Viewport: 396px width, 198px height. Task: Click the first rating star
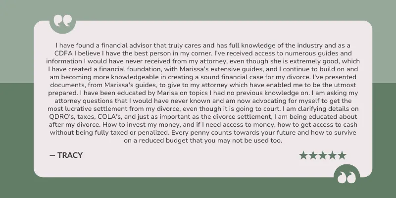point(303,155)
